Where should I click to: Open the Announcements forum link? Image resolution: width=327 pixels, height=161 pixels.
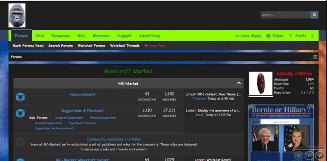[83, 94]
